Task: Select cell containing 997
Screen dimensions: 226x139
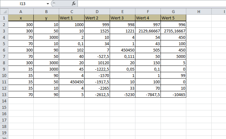Action: [x=148, y=24]
